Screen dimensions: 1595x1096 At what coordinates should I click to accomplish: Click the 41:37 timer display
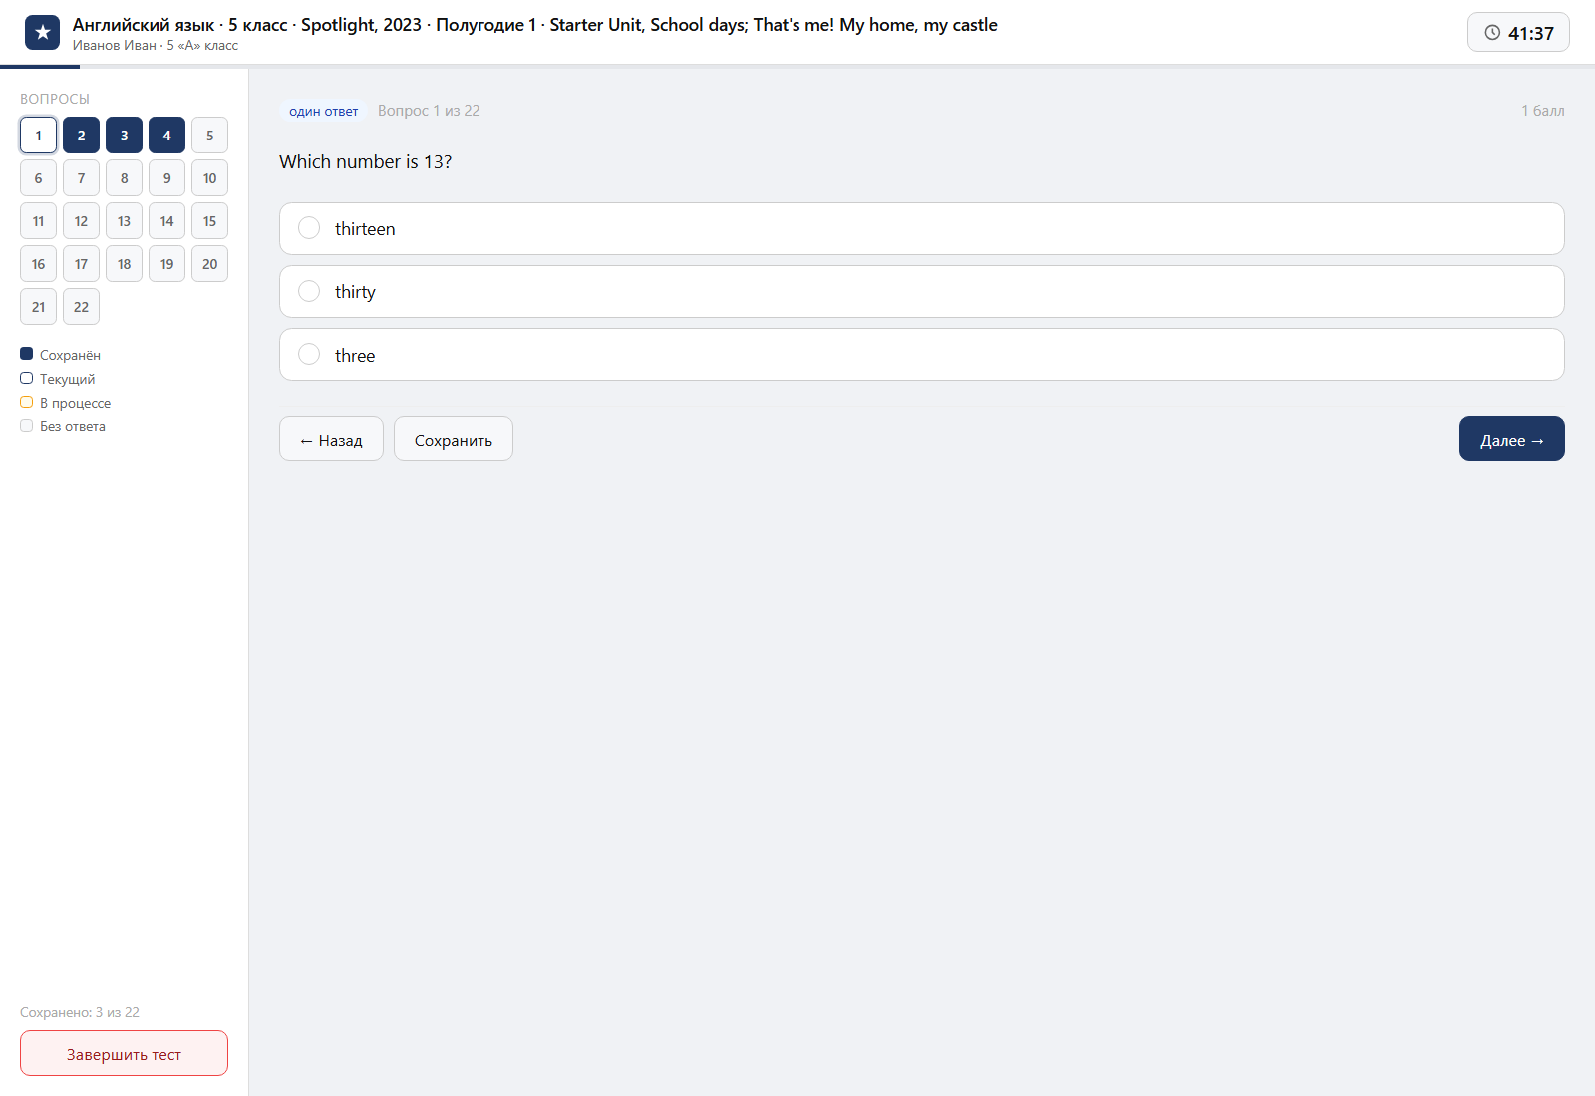(1518, 33)
